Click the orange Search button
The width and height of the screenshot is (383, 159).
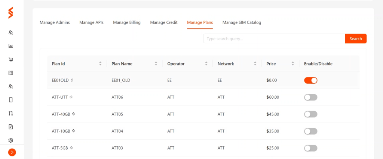pyautogui.click(x=356, y=39)
